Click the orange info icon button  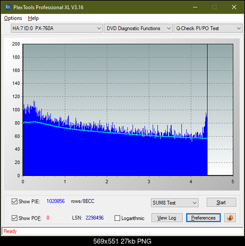(230, 218)
